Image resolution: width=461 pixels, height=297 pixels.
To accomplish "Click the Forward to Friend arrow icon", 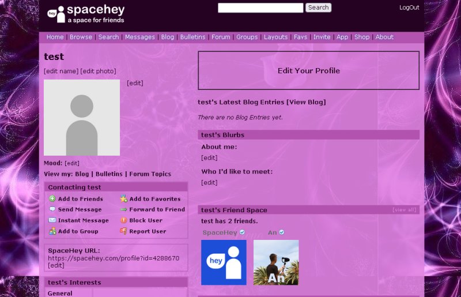I will [123, 209].
